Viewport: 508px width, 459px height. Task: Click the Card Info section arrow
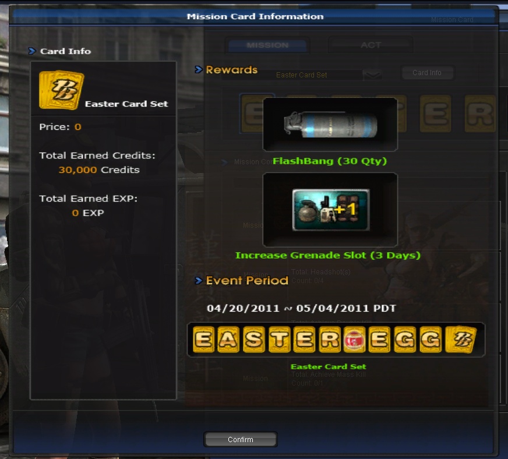click(31, 51)
